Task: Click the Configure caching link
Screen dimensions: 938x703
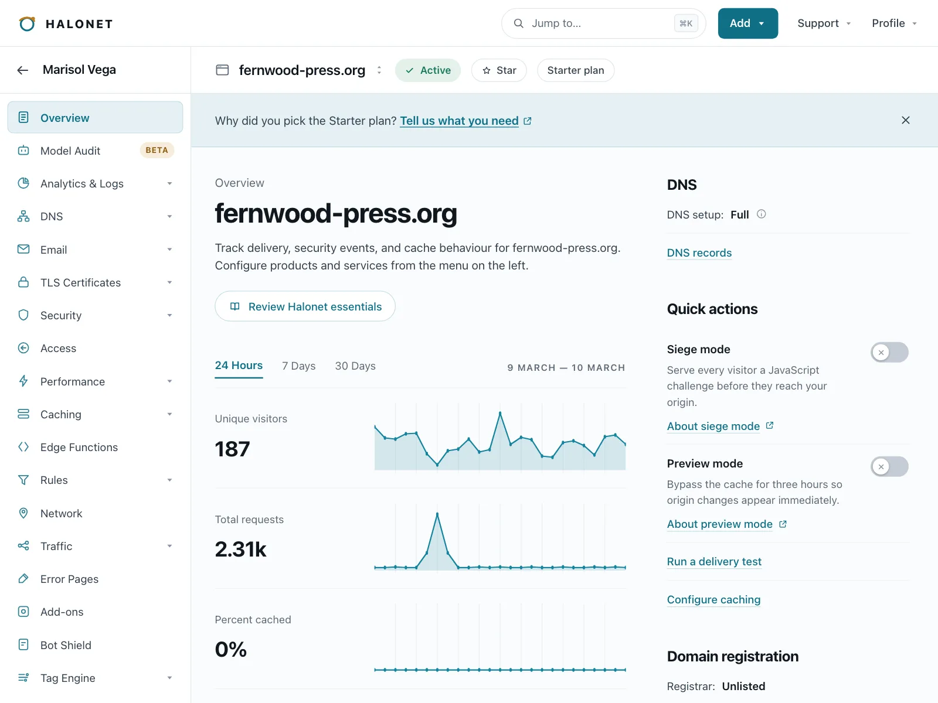Action: coord(713,600)
